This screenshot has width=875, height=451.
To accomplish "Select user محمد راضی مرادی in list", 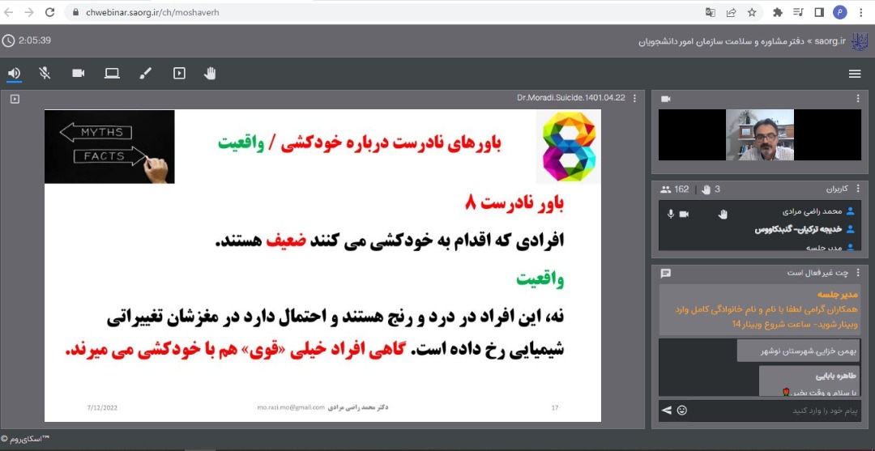I will click(810, 211).
